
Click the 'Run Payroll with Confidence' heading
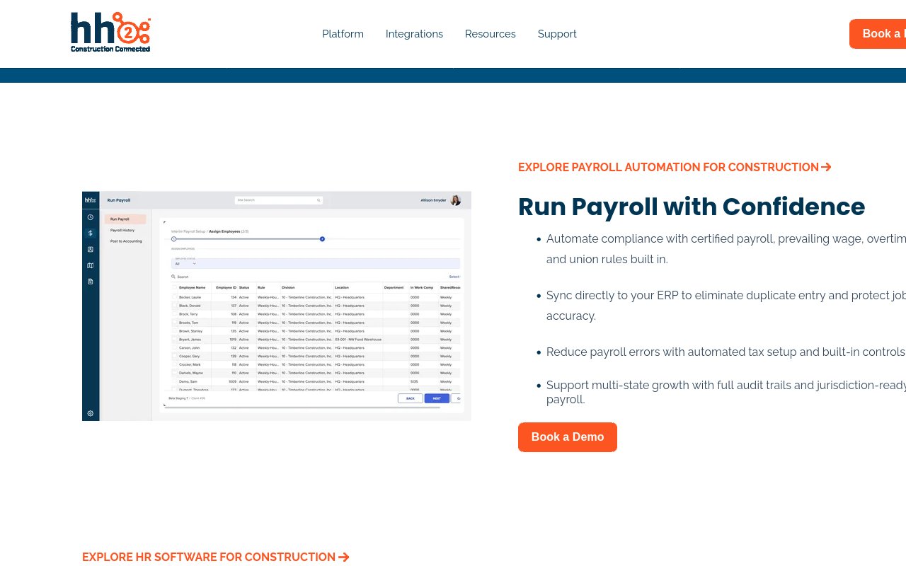point(692,207)
